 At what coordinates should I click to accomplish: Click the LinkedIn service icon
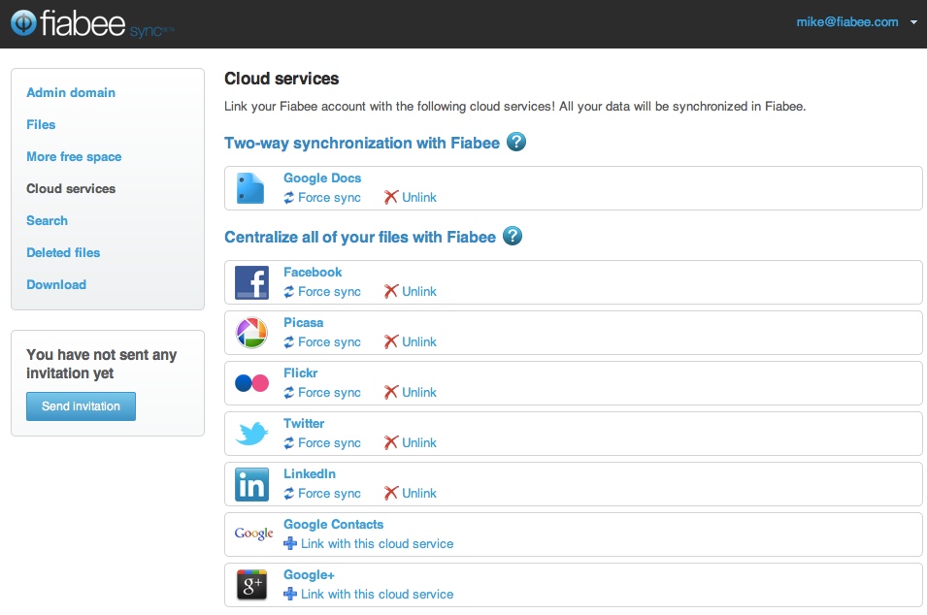(x=251, y=484)
